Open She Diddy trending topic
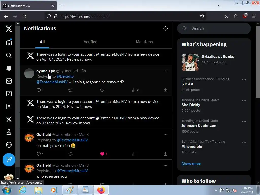Image resolution: width=260 pixels, height=195 pixels. tap(191, 105)
